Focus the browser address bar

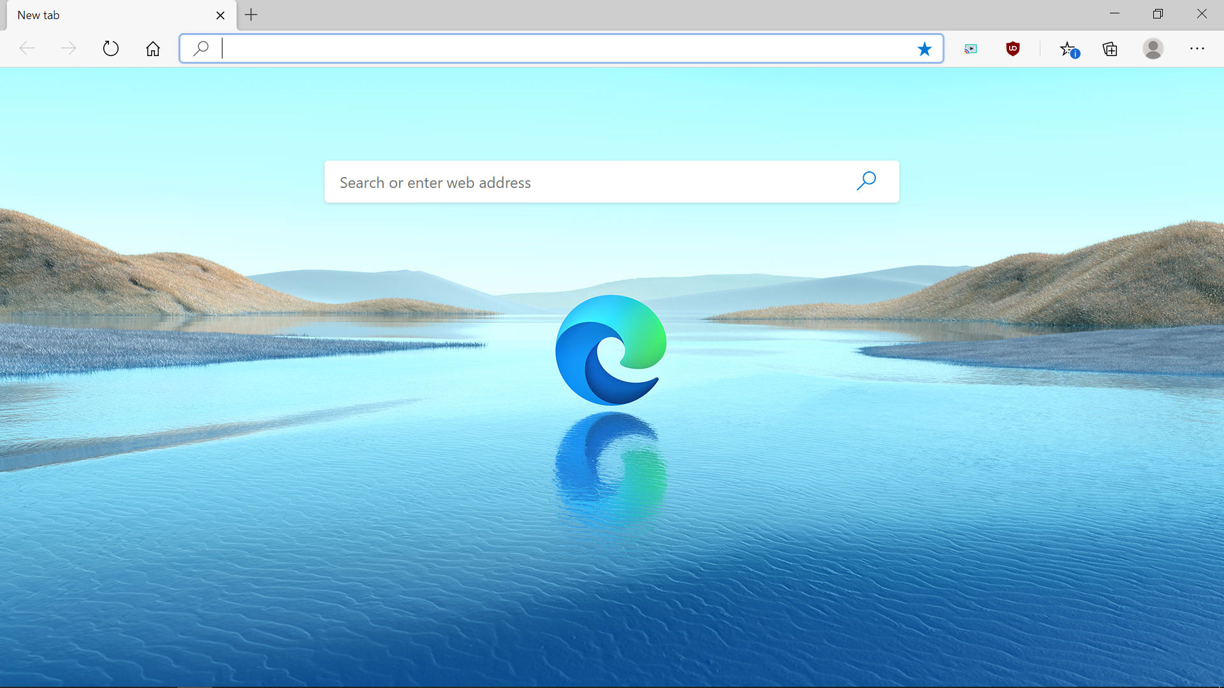pyautogui.click(x=561, y=48)
